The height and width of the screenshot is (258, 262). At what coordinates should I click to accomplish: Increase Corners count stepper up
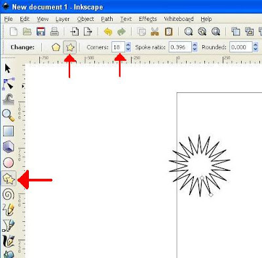coord(128,45)
